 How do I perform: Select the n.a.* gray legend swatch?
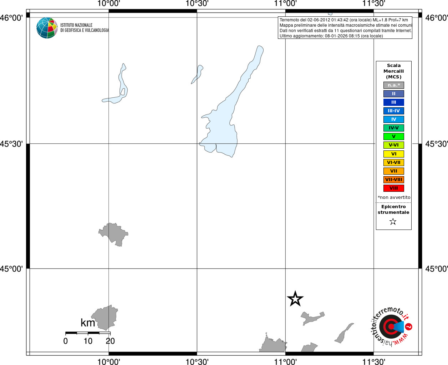click(x=394, y=85)
